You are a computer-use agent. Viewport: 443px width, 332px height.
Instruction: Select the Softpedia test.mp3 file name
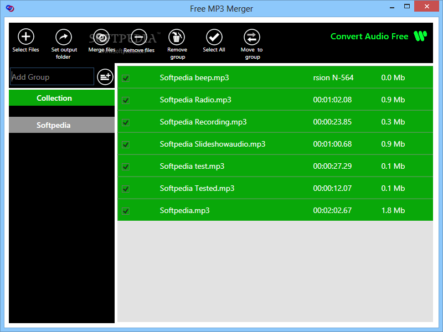[x=192, y=166]
